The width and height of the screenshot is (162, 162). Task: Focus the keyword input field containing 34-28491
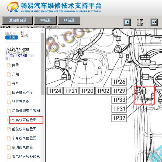[x=24, y=34]
